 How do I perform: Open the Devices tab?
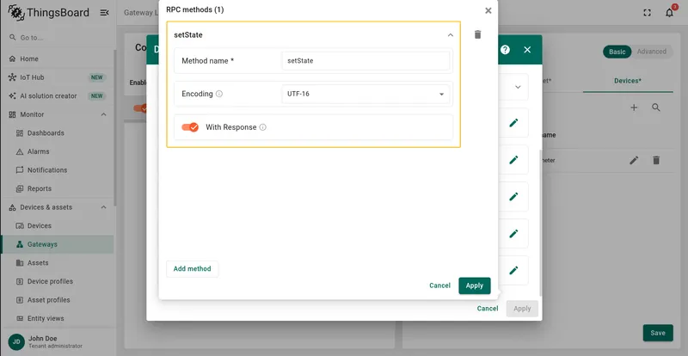point(628,81)
